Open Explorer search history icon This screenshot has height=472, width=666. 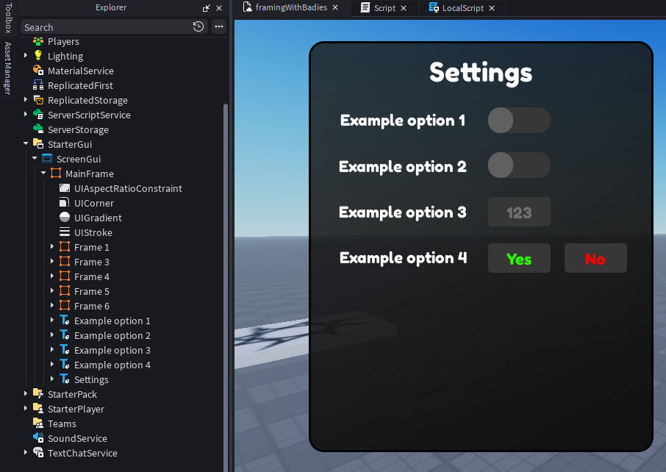(x=198, y=26)
